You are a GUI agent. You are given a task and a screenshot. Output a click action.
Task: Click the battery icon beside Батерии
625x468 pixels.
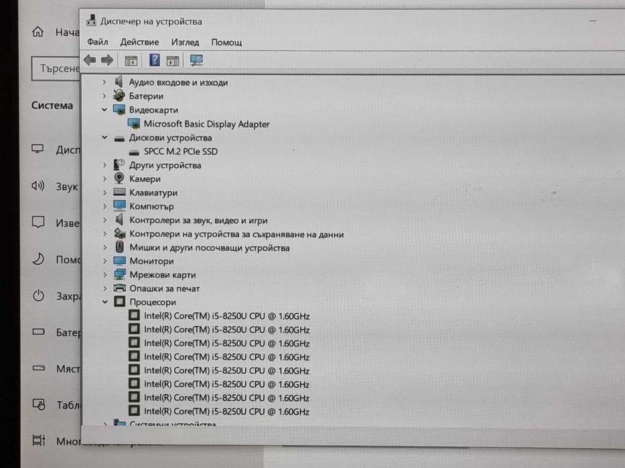tap(119, 96)
